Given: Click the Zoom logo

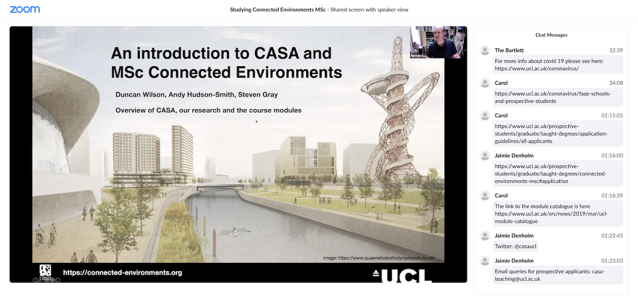Looking at the screenshot, I should (24, 10).
